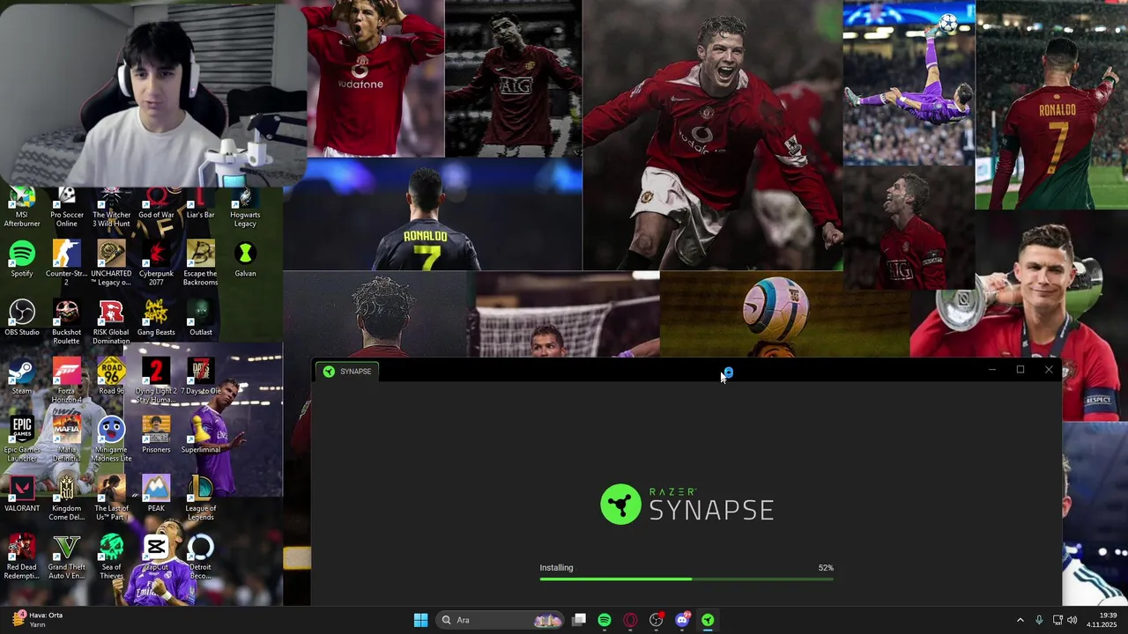Select the Buckshot Roulette icon
Viewport: 1128px width, 634px height.
point(66,322)
